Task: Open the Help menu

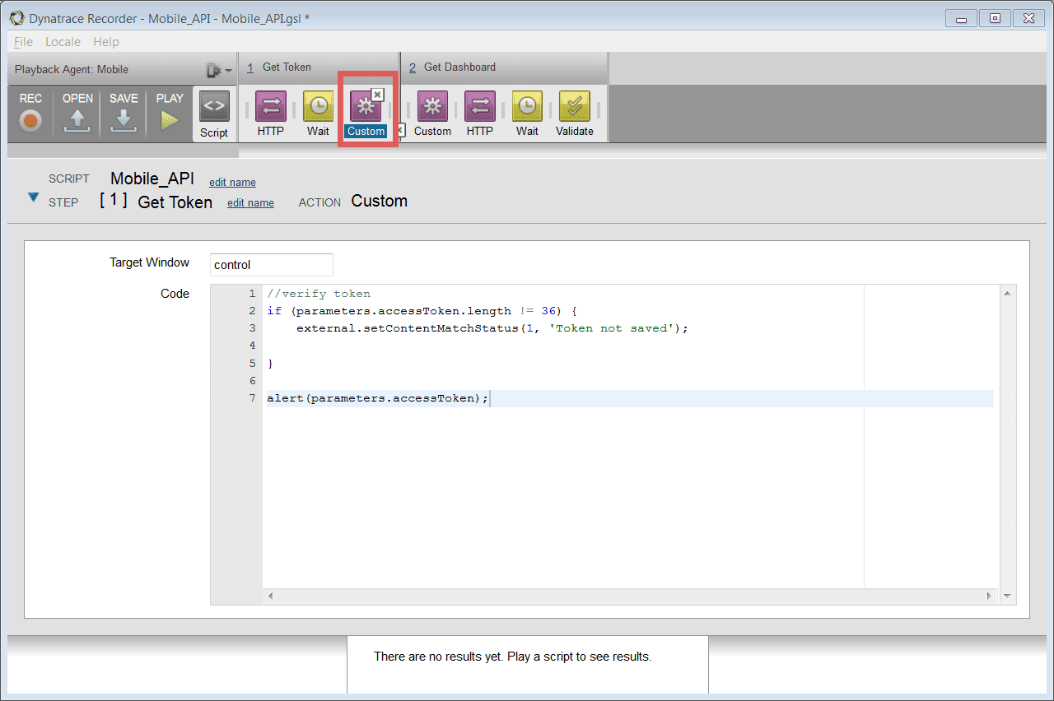Action: [x=106, y=42]
